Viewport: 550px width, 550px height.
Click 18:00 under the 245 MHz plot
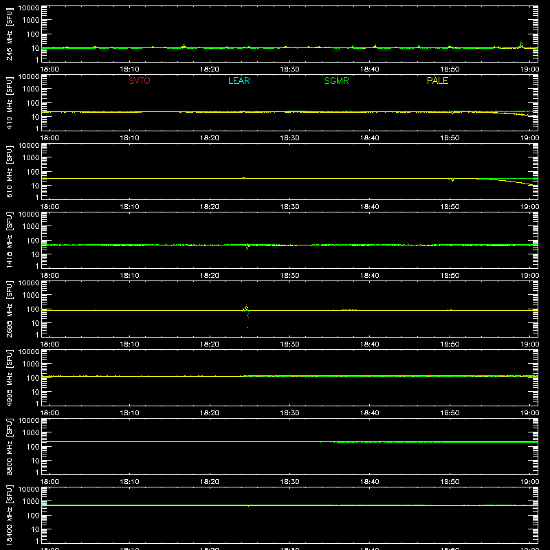point(49,69)
